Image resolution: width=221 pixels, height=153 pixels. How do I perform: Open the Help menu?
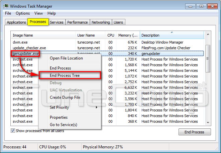click(x=51, y=13)
